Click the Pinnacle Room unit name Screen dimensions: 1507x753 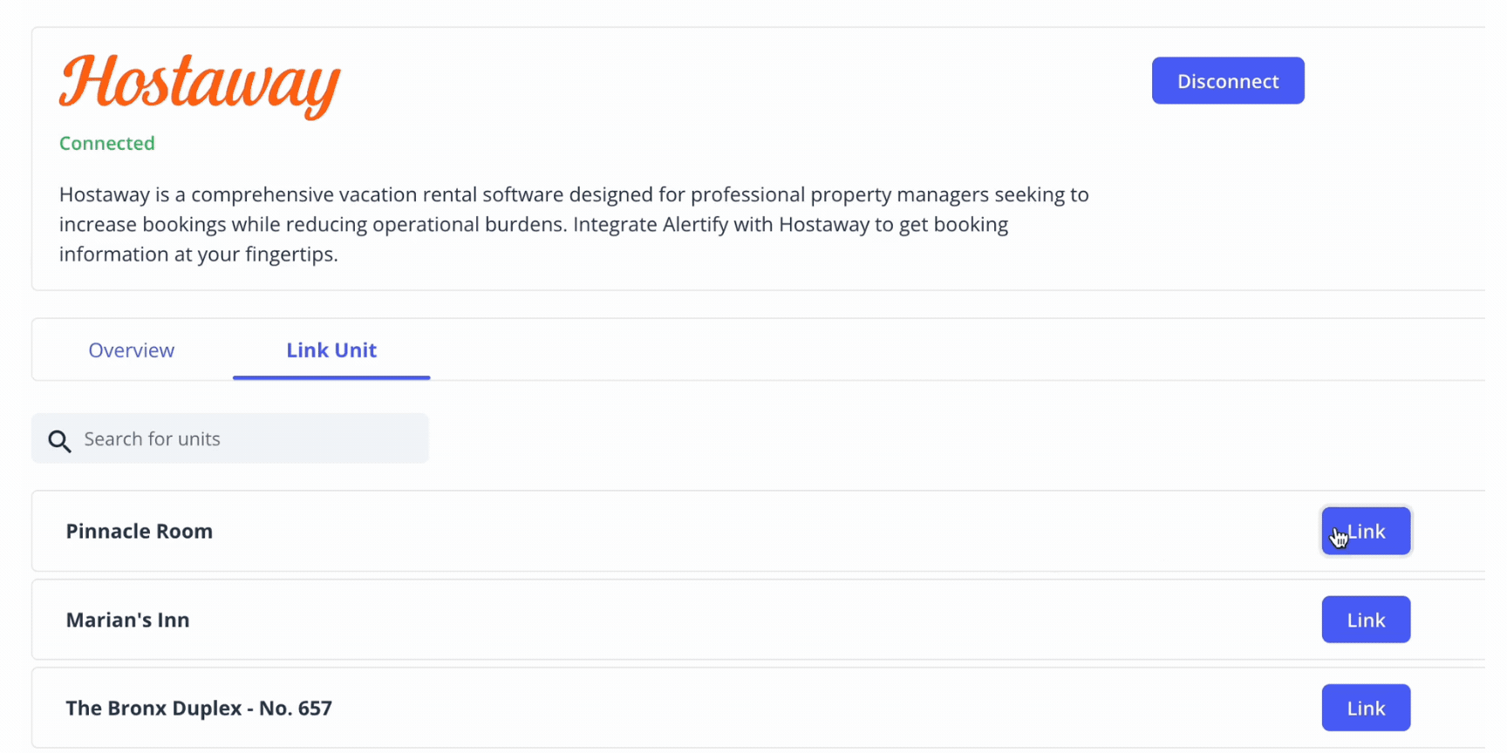coord(140,532)
